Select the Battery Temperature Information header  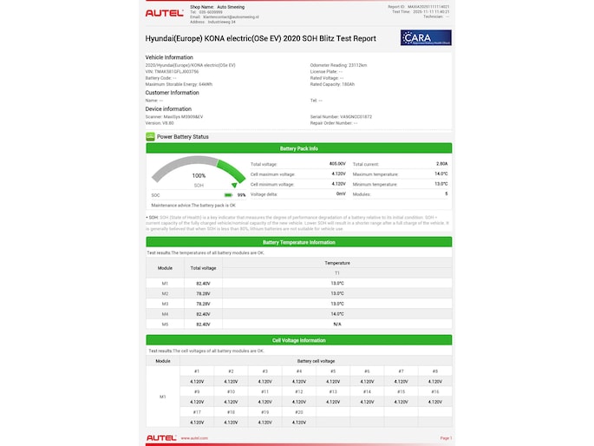point(298,243)
